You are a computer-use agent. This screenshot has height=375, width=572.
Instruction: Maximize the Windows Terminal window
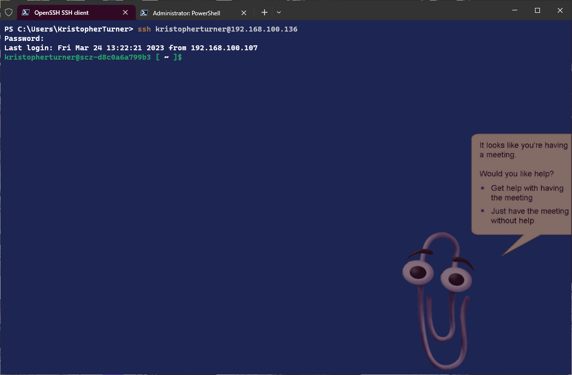(537, 10)
